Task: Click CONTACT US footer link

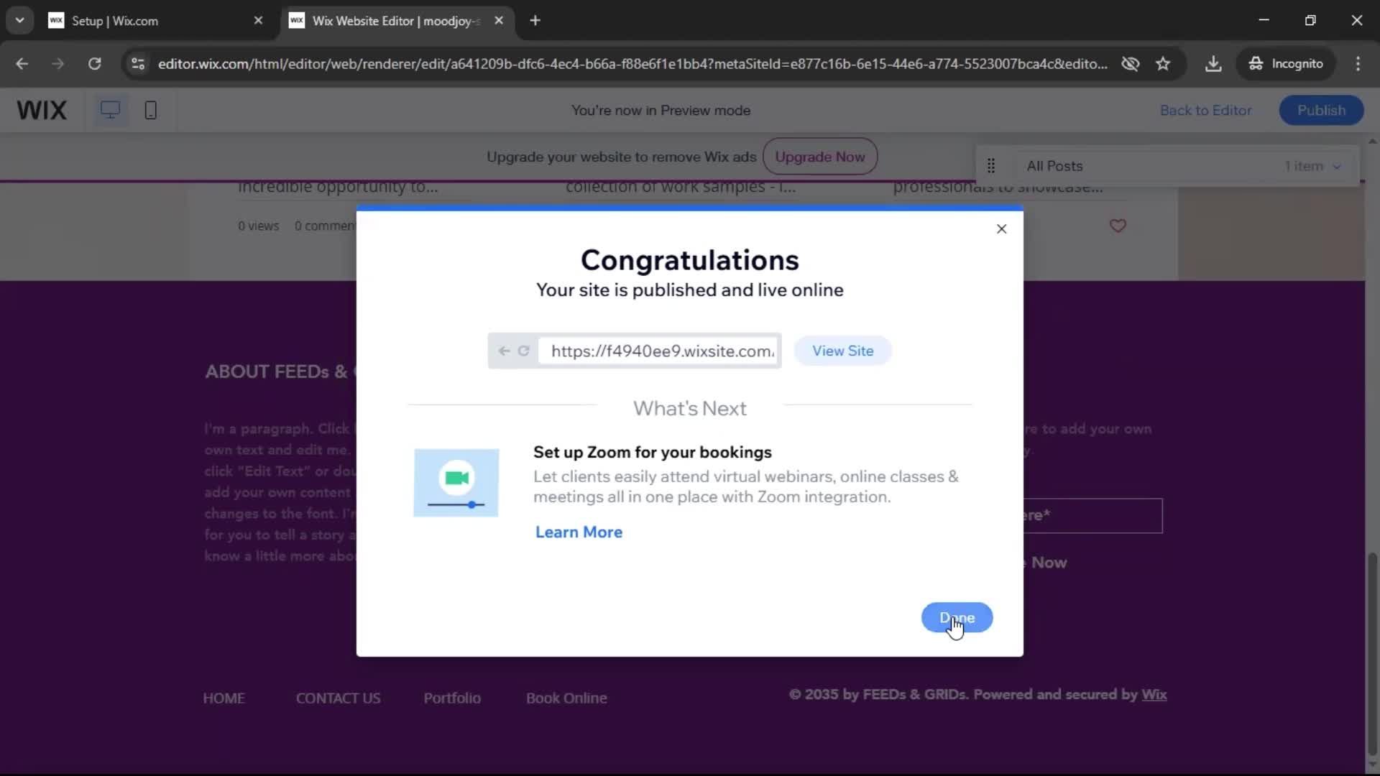Action: point(338,698)
